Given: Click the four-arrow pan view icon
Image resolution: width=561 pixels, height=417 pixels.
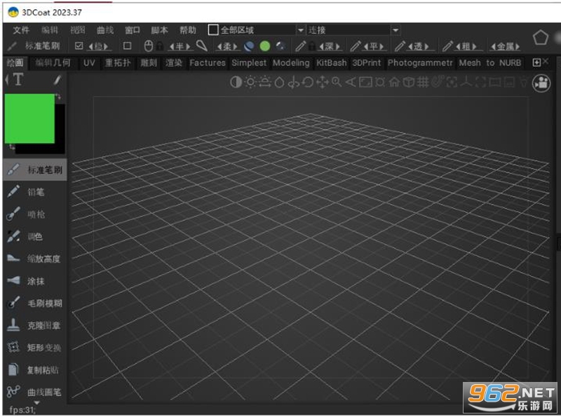Looking at the screenshot, I should (x=322, y=82).
